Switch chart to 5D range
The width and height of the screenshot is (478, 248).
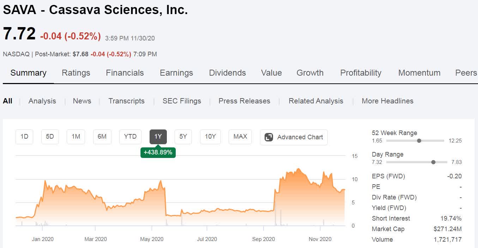coord(50,137)
